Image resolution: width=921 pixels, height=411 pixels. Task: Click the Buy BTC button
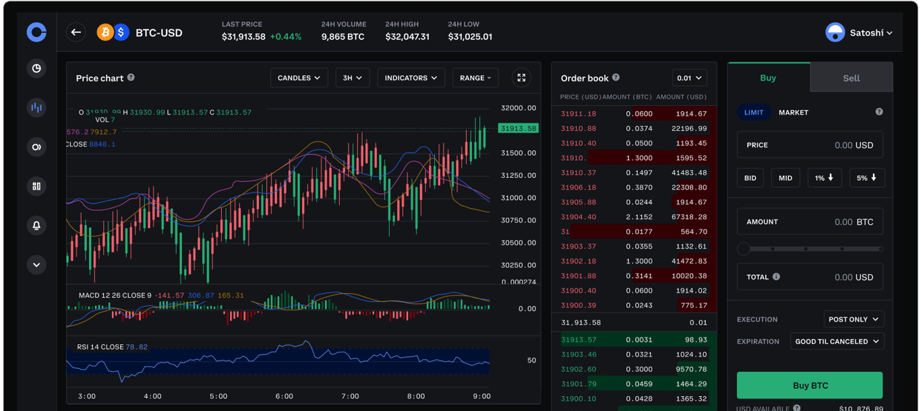[809, 385]
